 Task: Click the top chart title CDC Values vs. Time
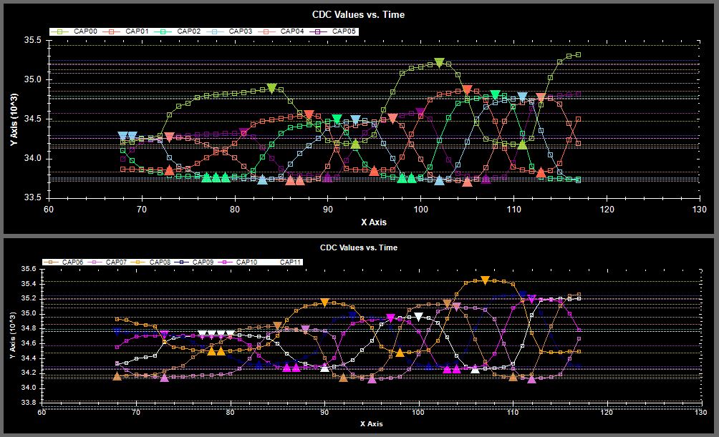[x=358, y=14]
